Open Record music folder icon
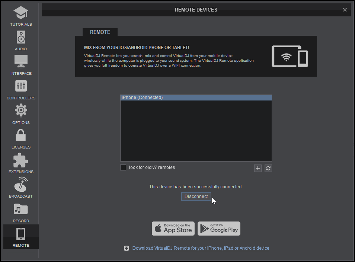This screenshot has width=355, height=262. (21, 209)
